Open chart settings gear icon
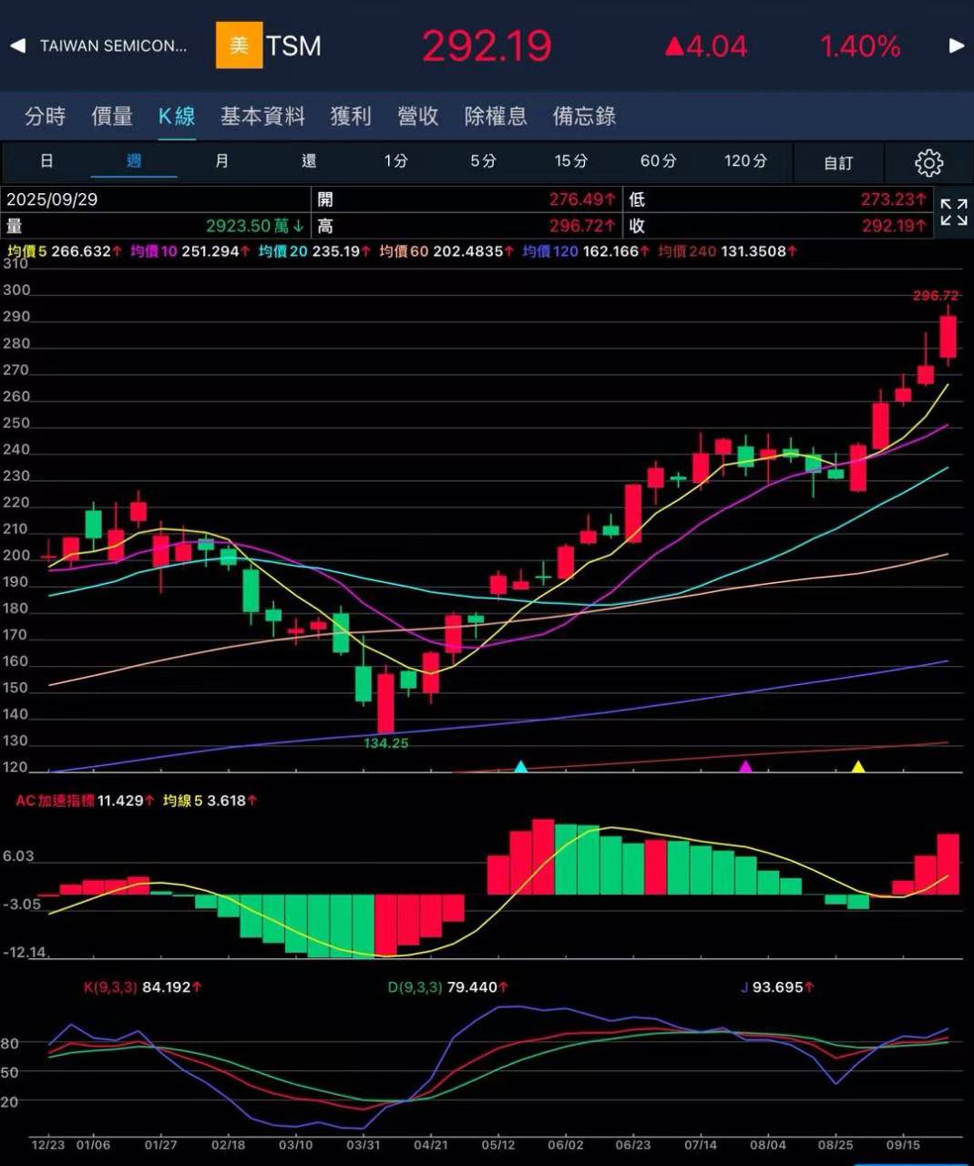The image size is (974, 1166). pos(928,163)
